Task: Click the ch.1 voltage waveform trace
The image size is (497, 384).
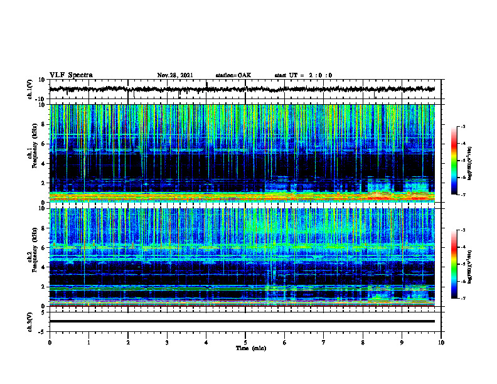Action: [x=242, y=89]
